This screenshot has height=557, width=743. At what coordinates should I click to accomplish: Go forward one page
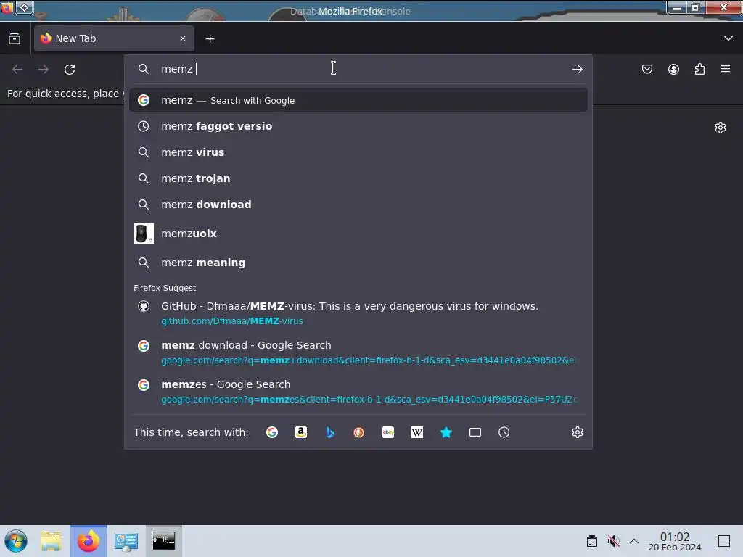tap(44, 69)
